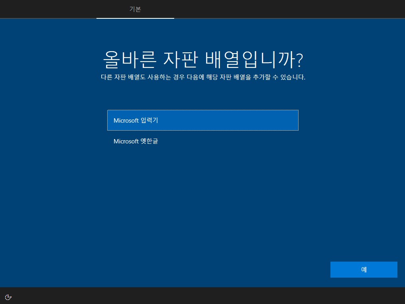Choose the Microsoft 옛한글 keyboard layout

[x=203, y=141]
